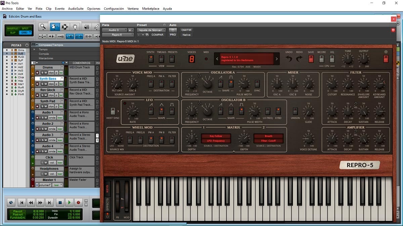Screen dimensions: 403x226
Task: Click the Online sync clock button in transport
Action: pos(11,203)
